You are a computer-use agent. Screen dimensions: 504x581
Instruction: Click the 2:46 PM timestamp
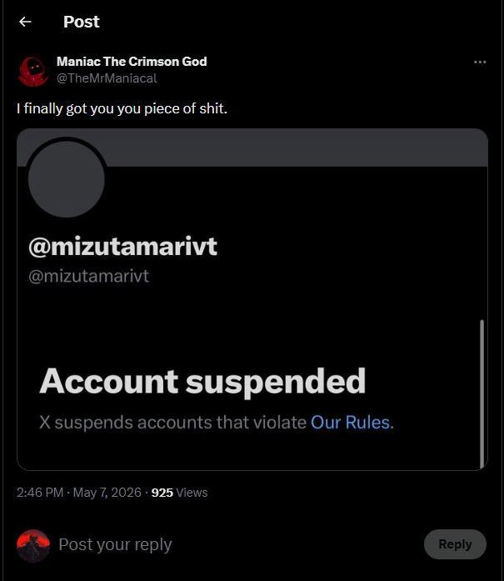[40, 493]
